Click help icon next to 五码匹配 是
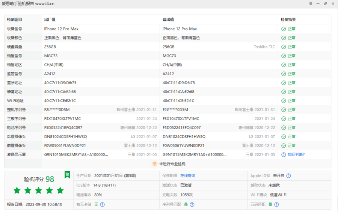Screen dimensions: 338x213 point(276,204)
